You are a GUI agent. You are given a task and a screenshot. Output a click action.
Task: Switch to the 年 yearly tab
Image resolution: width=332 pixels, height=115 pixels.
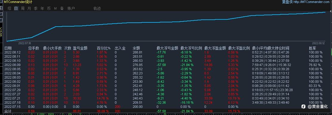pyautogui.click(x=42, y=8)
